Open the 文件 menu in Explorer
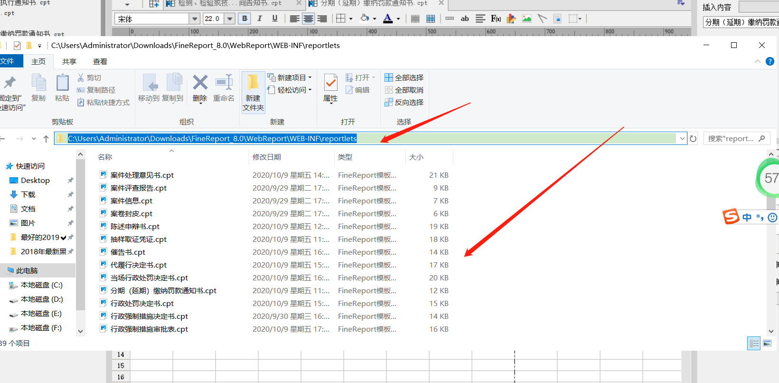Image resolution: width=779 pixels, height=383 pixels. (8, 61)
